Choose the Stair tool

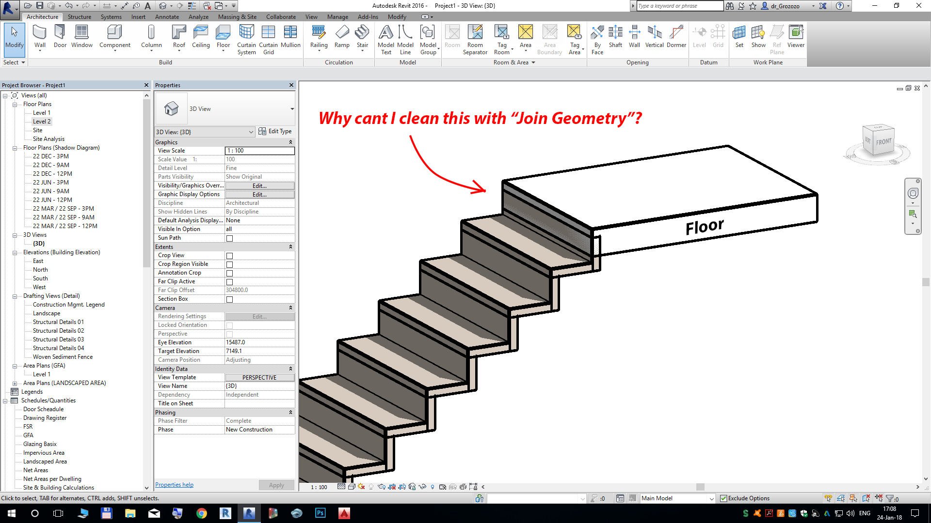362,38
